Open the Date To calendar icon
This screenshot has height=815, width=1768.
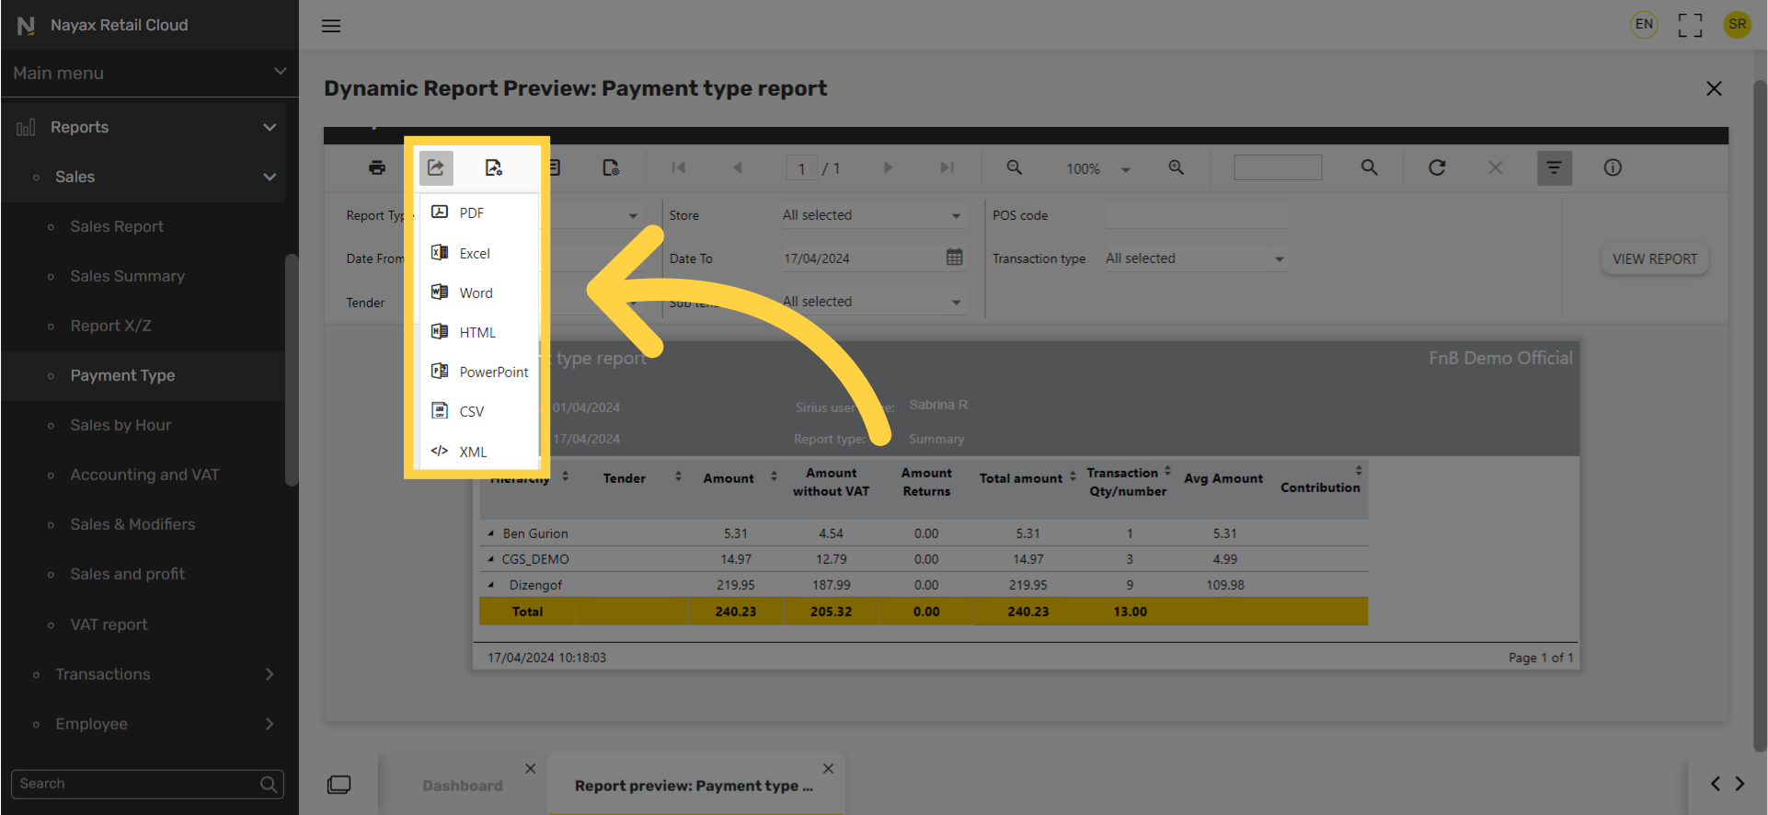955,258
